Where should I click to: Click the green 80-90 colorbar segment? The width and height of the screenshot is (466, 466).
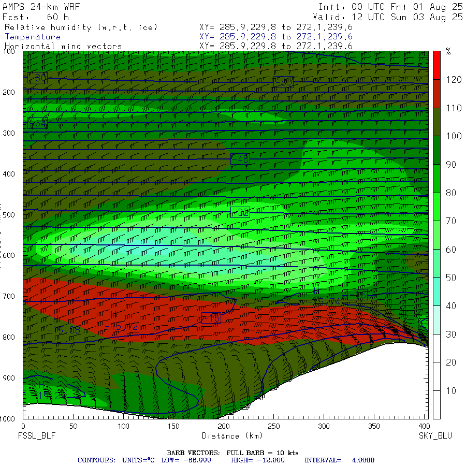pyautogui.click(x=436, y=178)
